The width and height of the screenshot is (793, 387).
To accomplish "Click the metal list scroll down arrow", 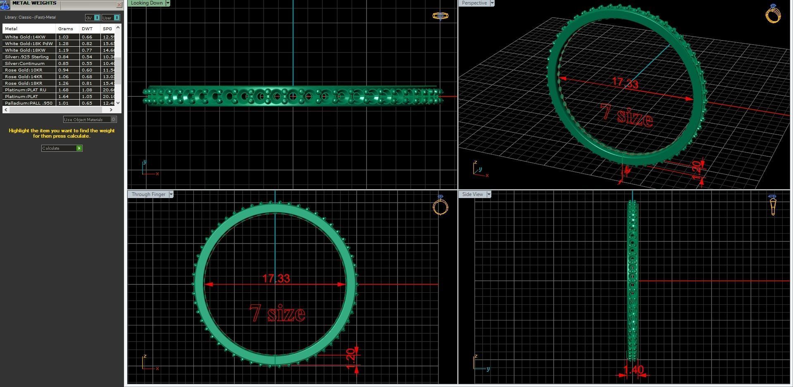I will 118,103.
